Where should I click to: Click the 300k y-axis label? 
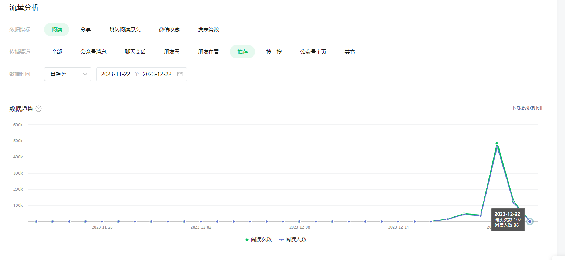(18, 173)
